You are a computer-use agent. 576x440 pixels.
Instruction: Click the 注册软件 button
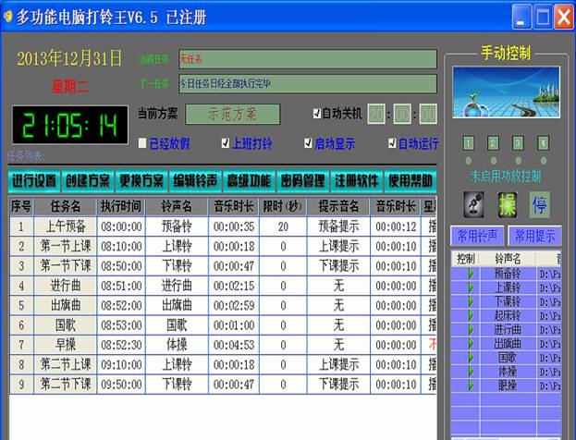(x=356, y=181)
